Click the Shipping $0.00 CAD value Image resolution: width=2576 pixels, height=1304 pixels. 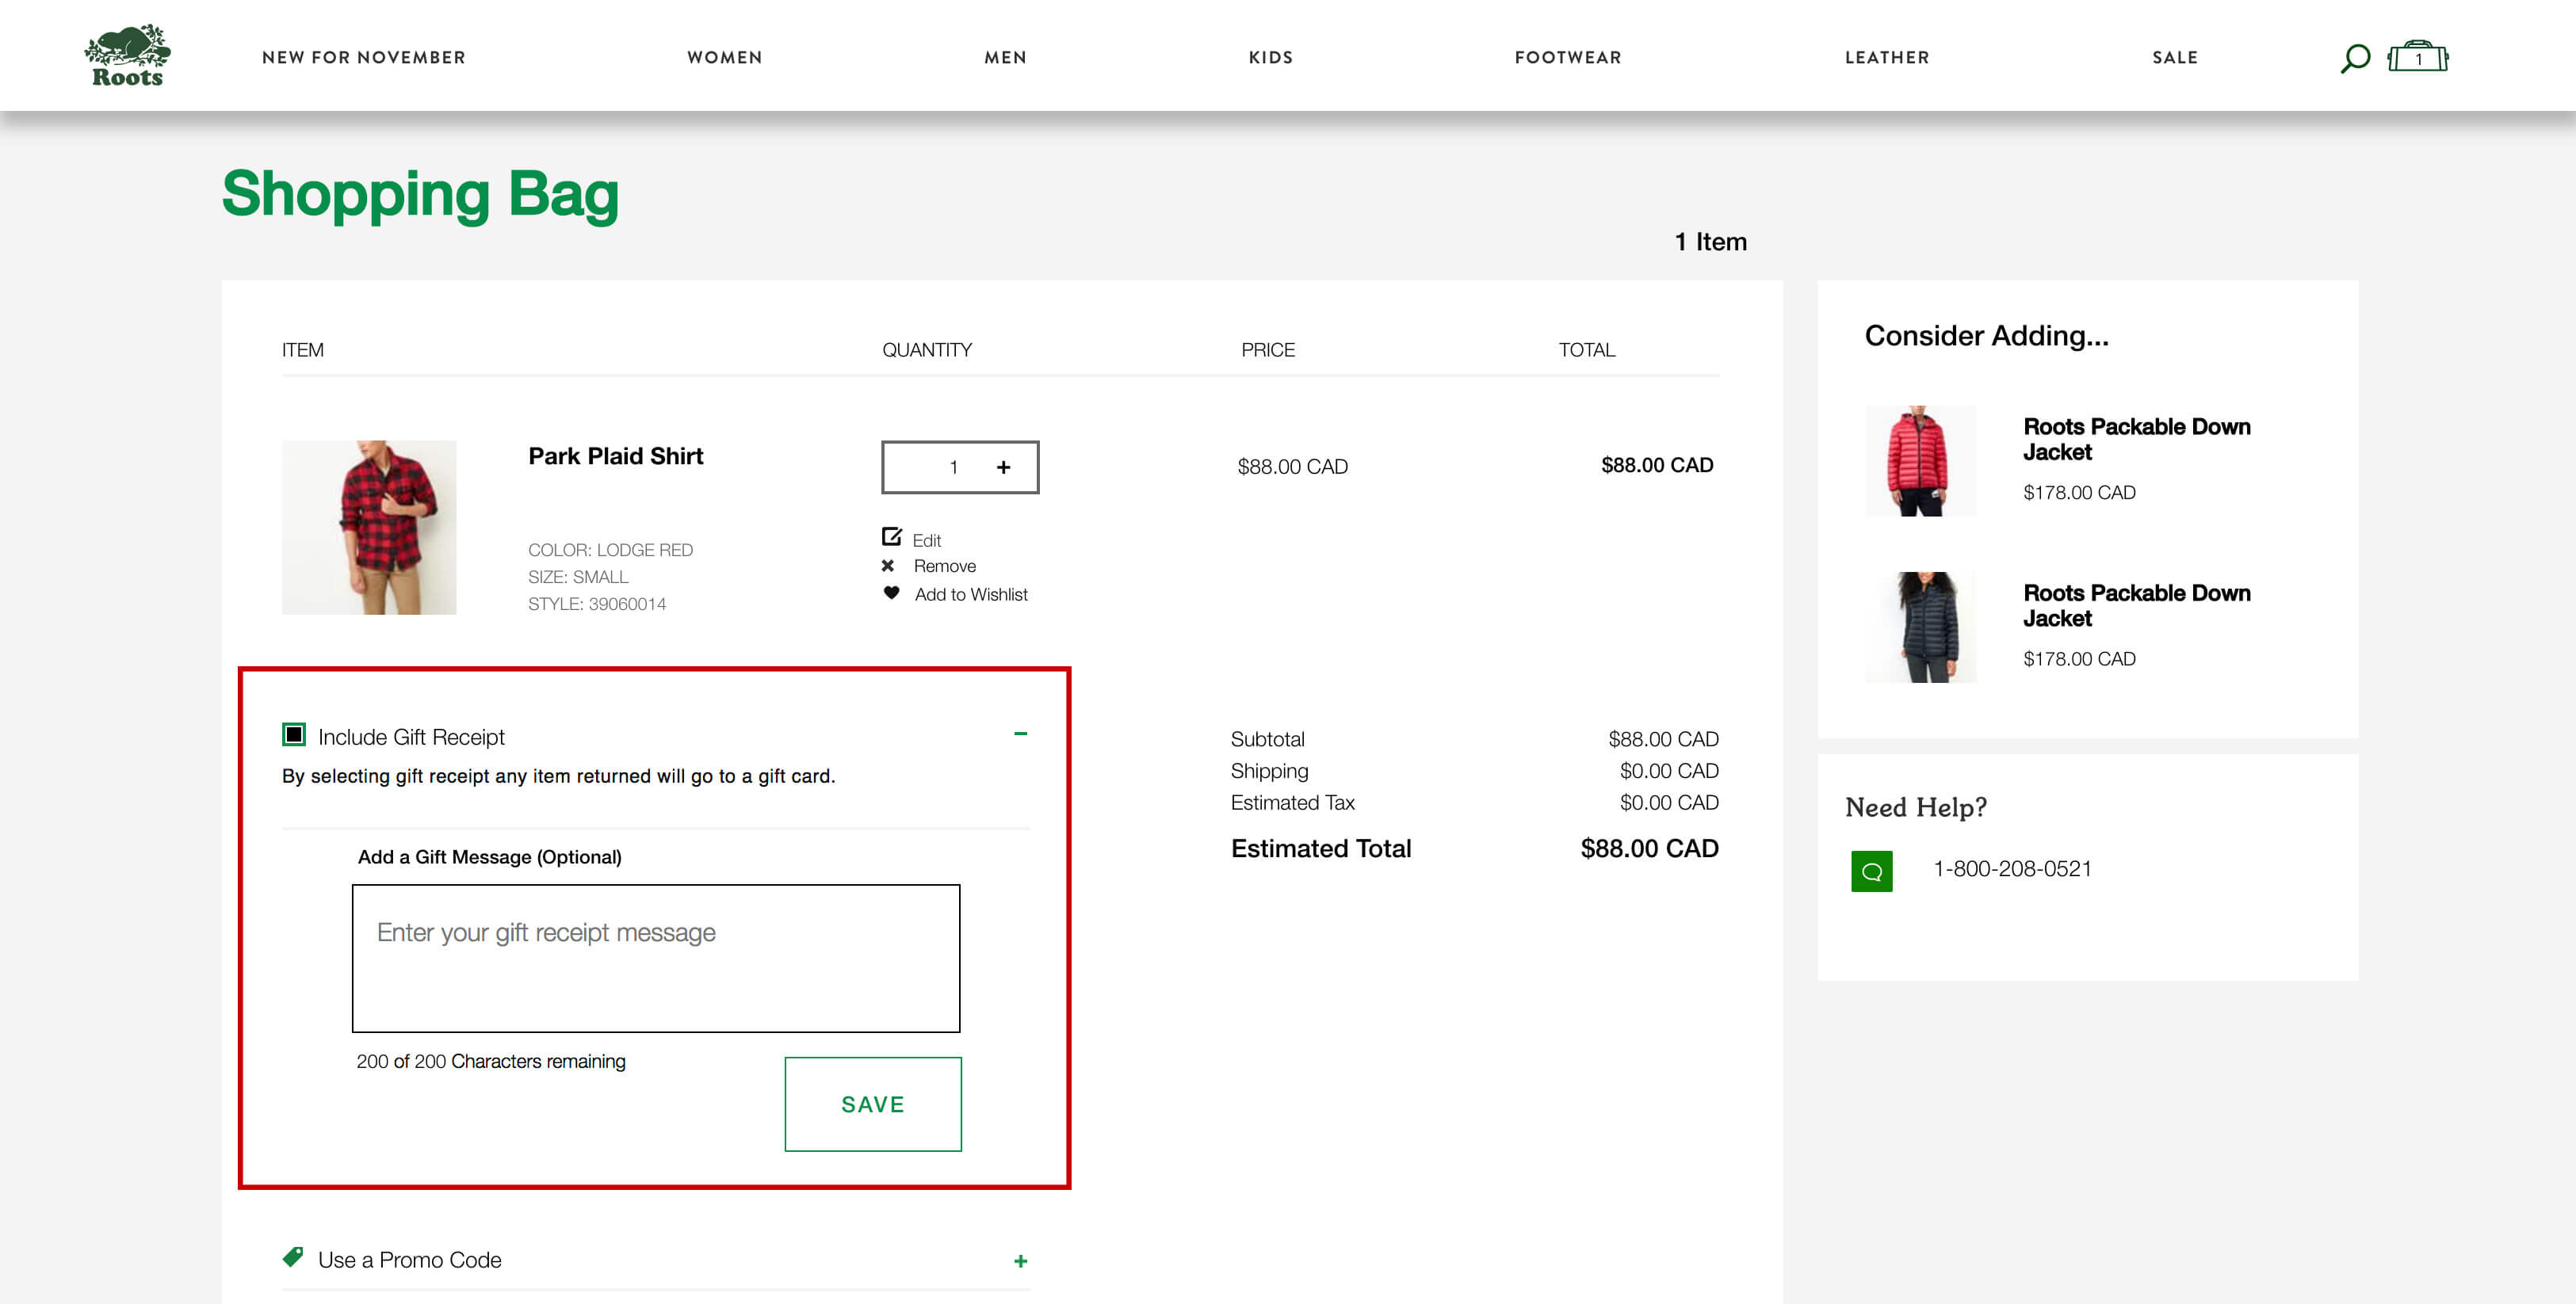(1669, 772)
